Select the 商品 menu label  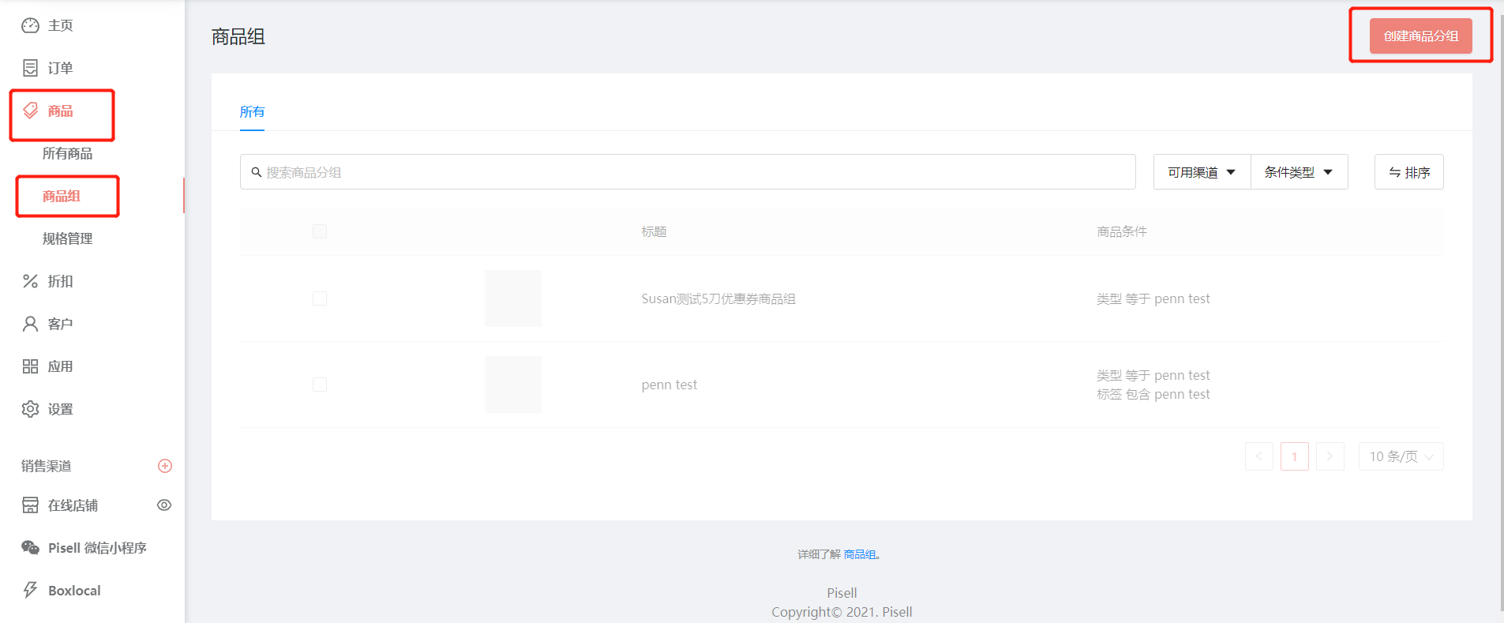tap(60, 111)
